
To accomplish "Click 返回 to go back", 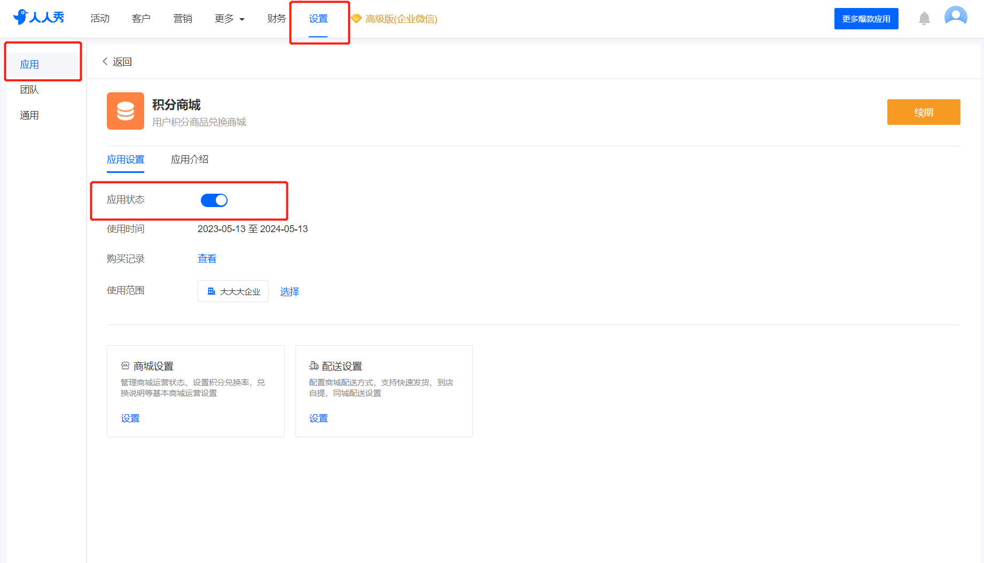I will click(x=122, y=62).
